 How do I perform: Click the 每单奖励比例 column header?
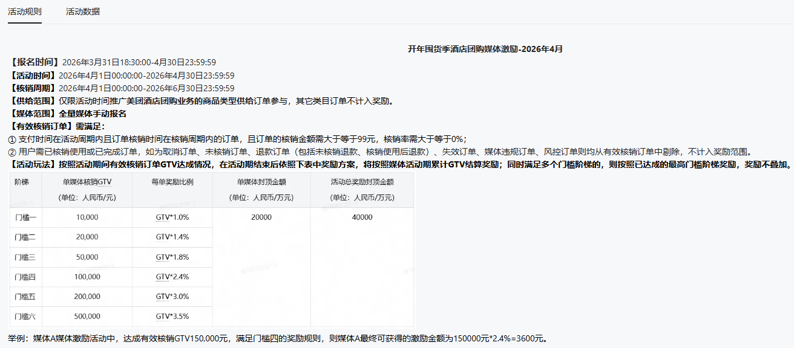(172, 182)
